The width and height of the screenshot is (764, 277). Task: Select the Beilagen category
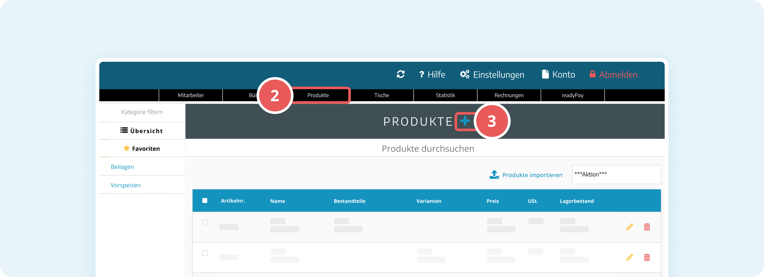click(122, 167)
